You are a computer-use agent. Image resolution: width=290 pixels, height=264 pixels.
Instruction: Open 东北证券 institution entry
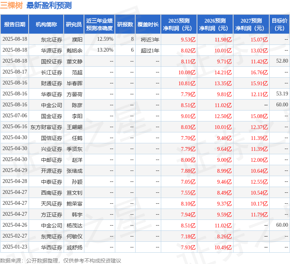pos(52,40)
